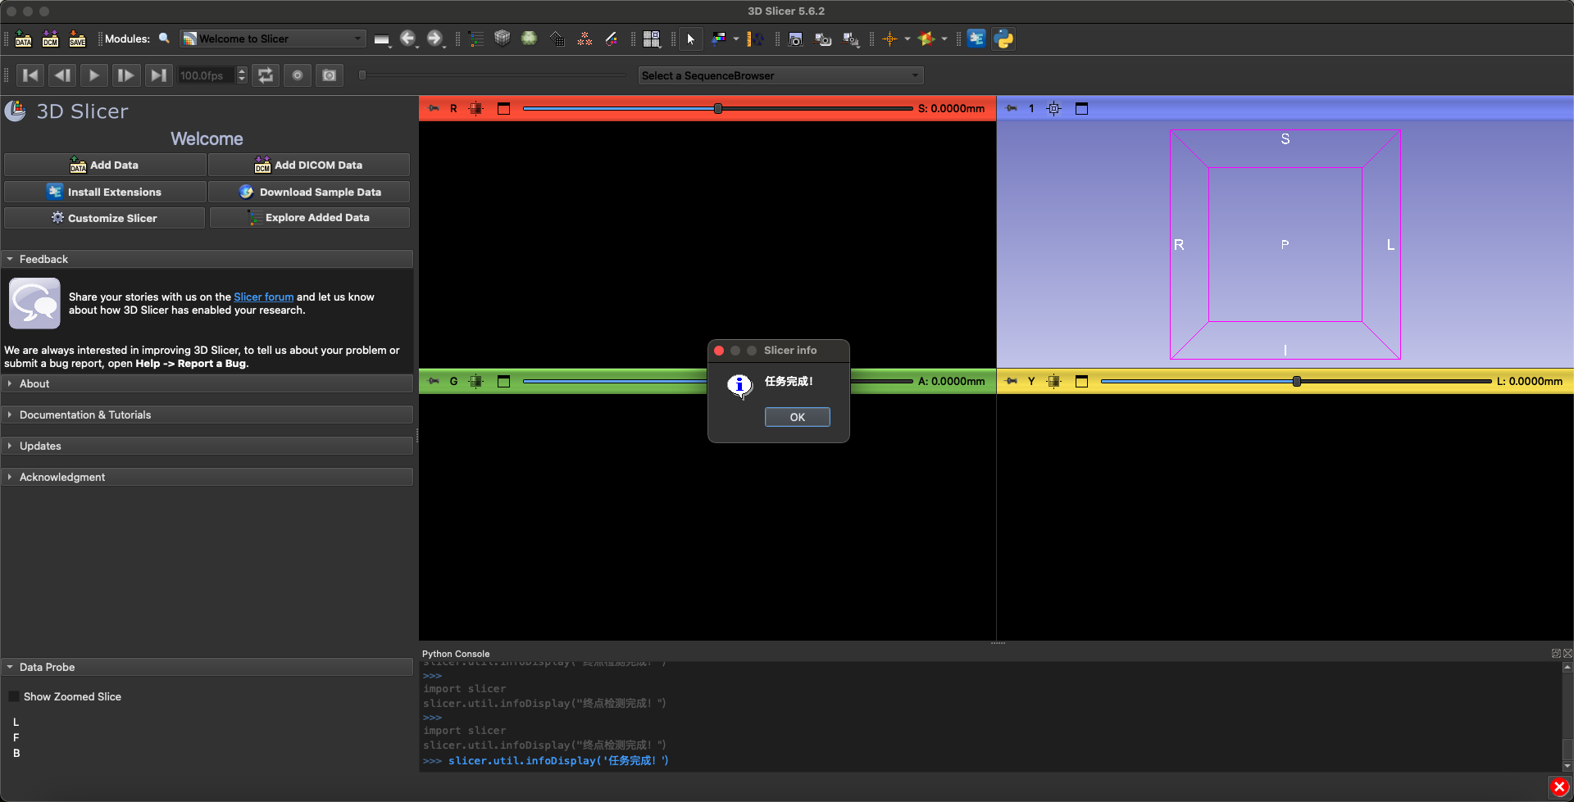Expand the Acknowledgment section
1574x802 pixels.
(x=62, y=477)
